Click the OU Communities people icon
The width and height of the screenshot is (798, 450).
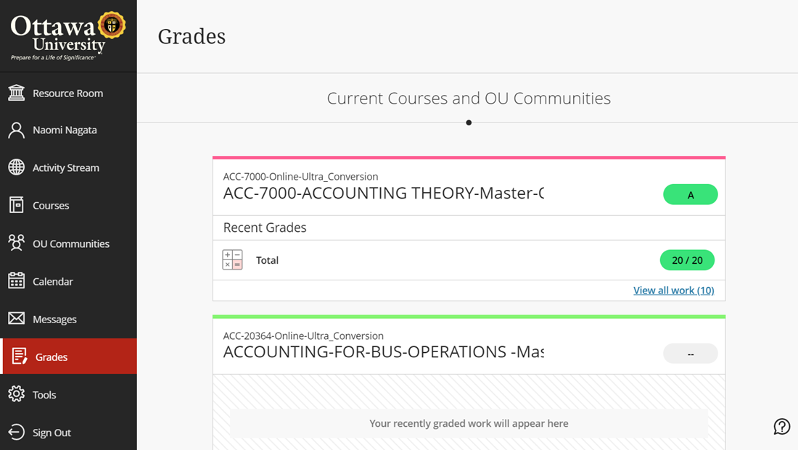(16, 243)
